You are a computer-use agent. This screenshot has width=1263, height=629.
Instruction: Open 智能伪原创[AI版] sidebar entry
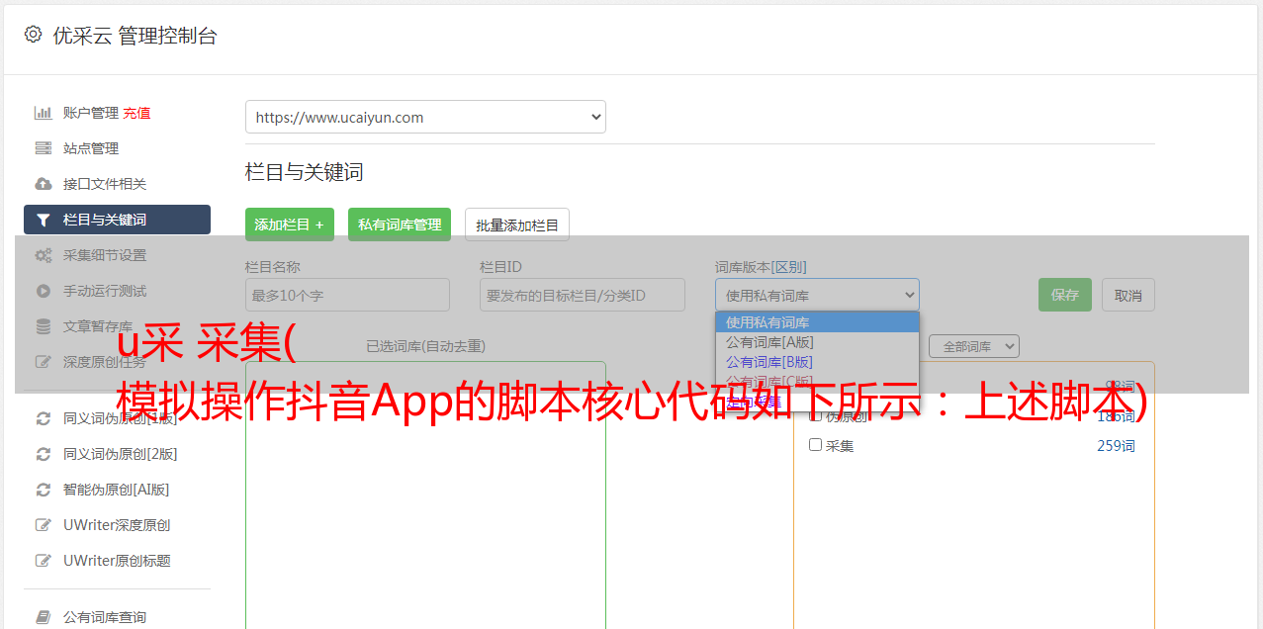pos(117,490)
